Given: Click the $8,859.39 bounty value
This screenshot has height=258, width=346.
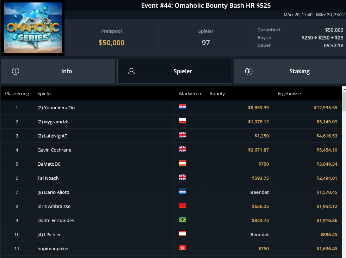Looking at the screenshot, I should click(258, 108).
